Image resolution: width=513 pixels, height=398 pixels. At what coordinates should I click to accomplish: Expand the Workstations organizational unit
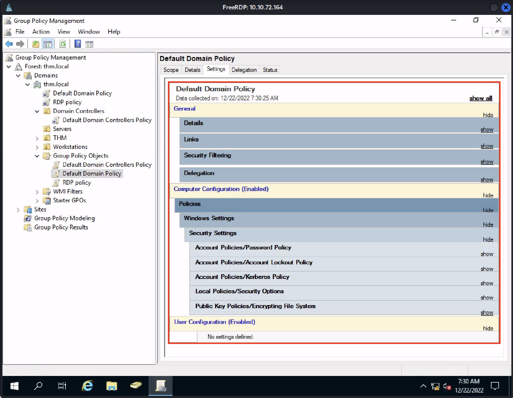[37, 147]
